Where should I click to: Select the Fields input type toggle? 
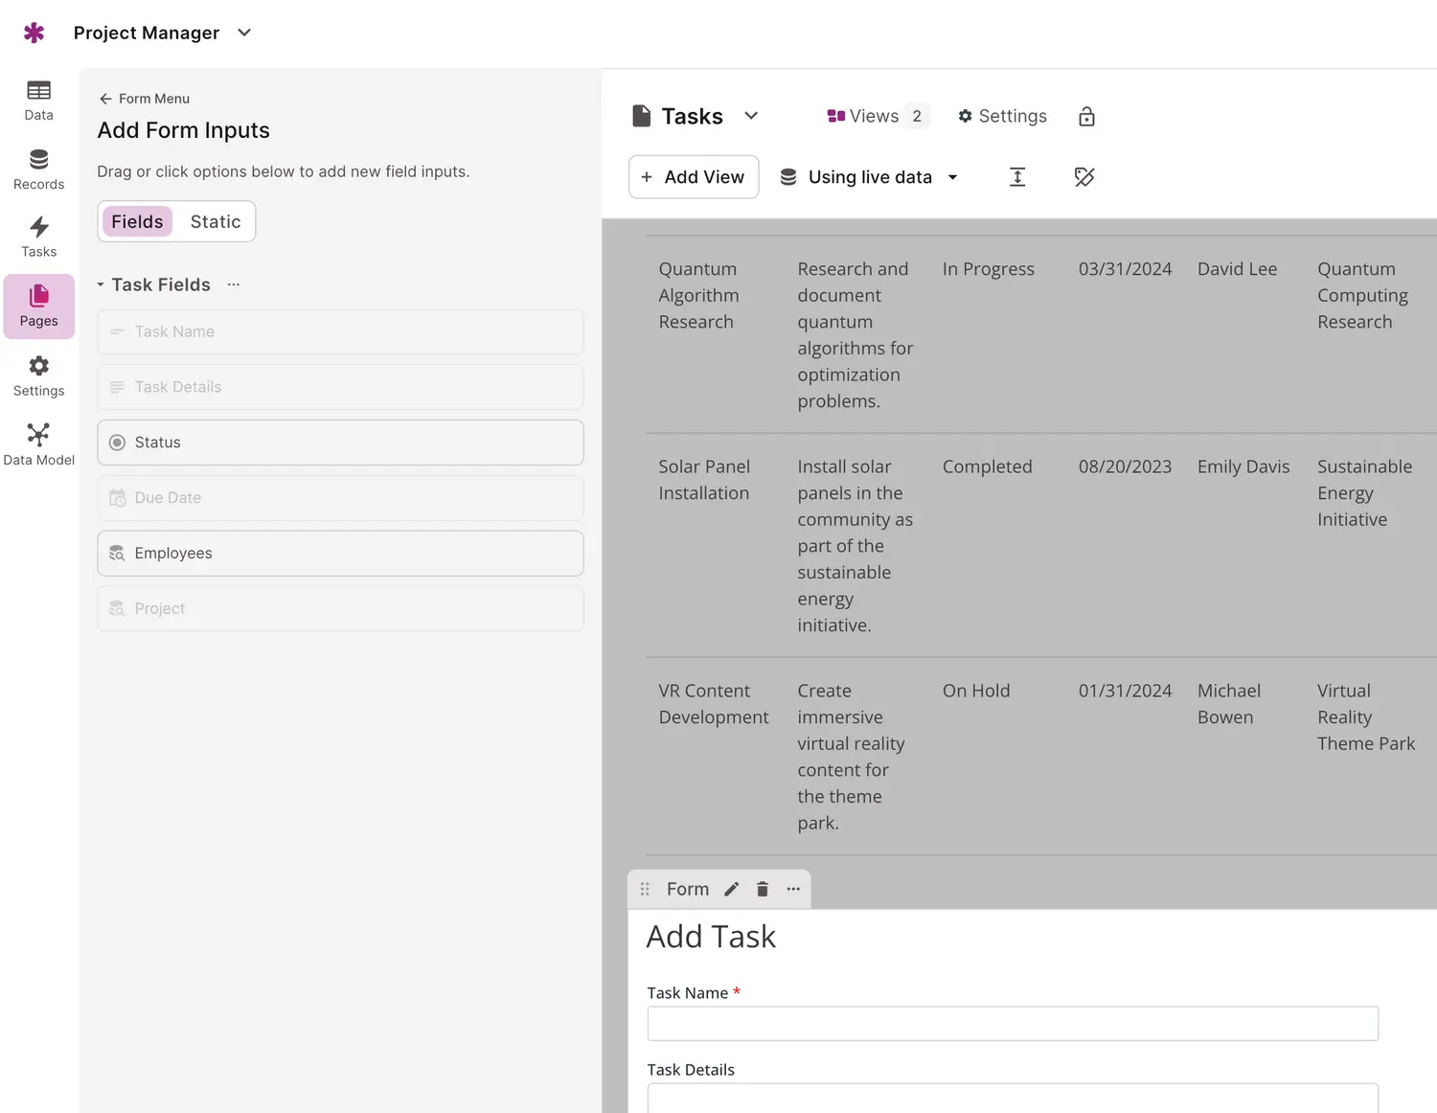[136, 221]
